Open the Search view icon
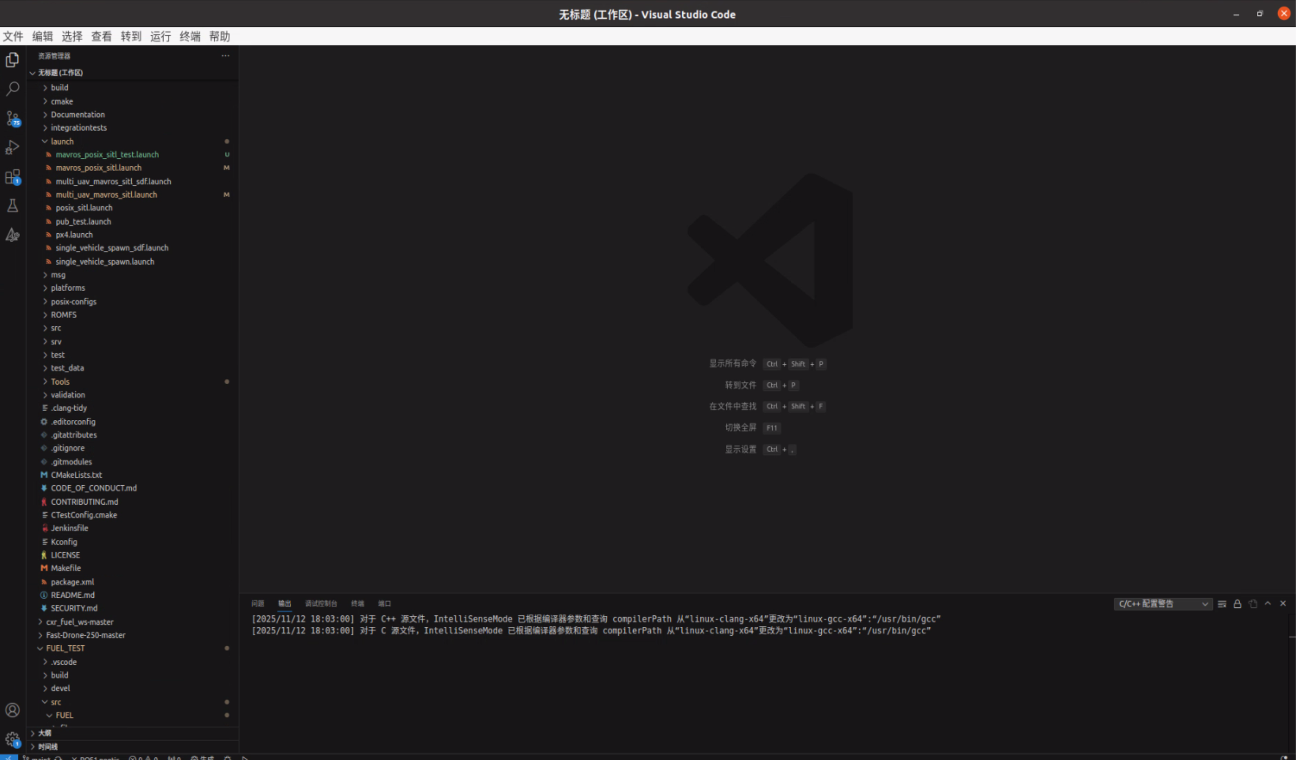The width and height of the screenshot is (1296, 760). point(12,89)
